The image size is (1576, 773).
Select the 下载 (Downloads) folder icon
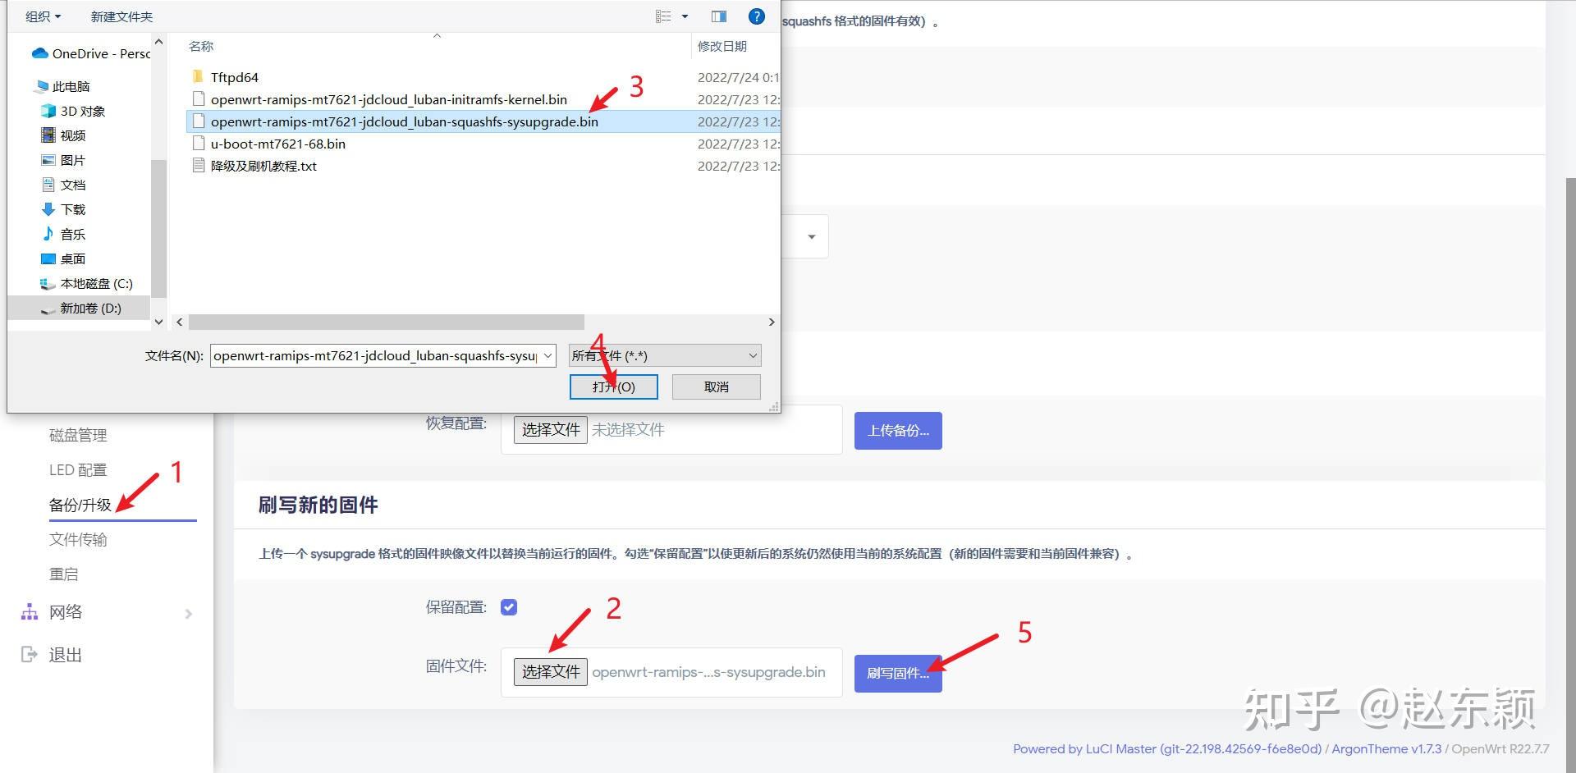48,209
